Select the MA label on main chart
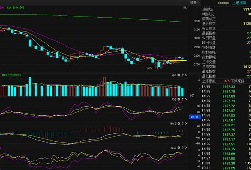This screenshot has height=170, width=251. point(185,8)
